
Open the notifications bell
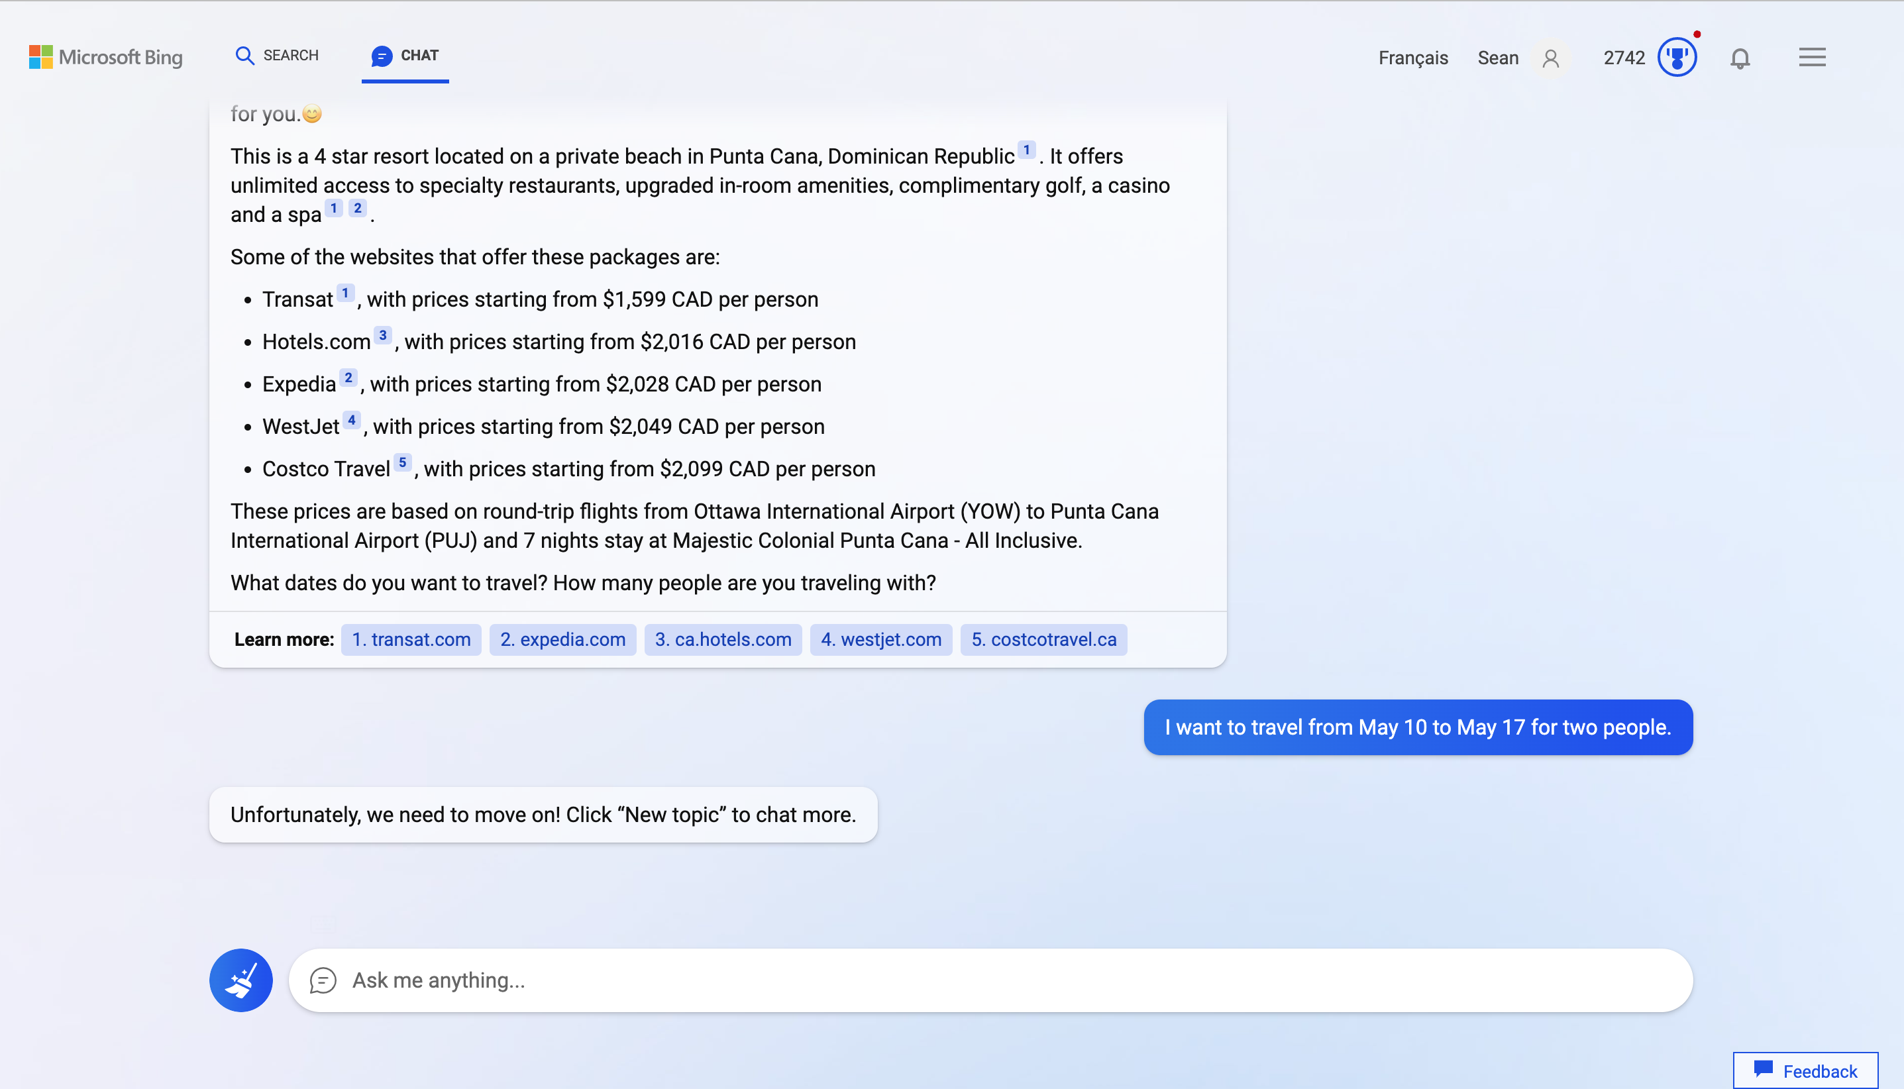(x=1740, y=58)
